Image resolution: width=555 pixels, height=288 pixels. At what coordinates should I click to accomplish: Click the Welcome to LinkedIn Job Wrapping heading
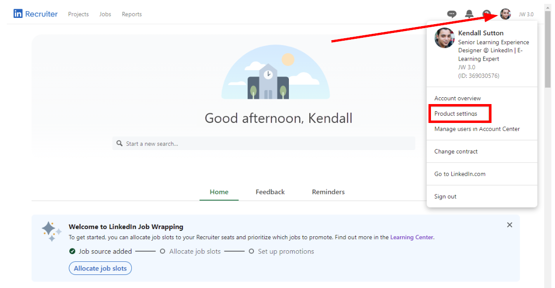[x=126, y=227]
